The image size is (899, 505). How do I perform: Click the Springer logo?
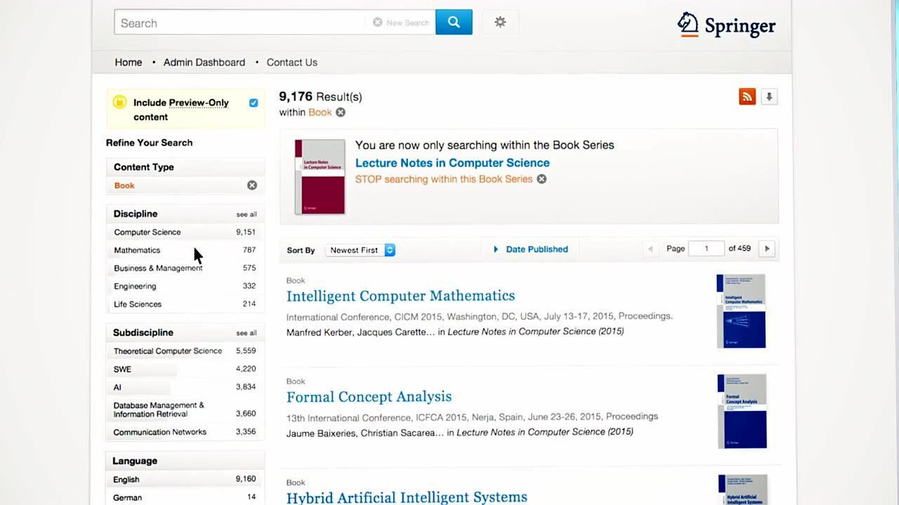pyautogui.click(x=726, y=26)
